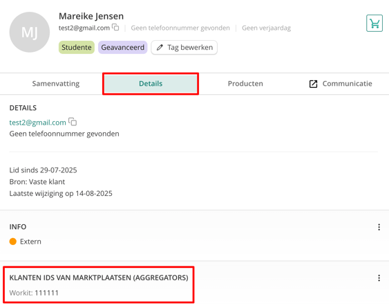Open the shopping cart icon
Image resolution: width=389 pixels, height=308 pixels.
coord(374,24)
